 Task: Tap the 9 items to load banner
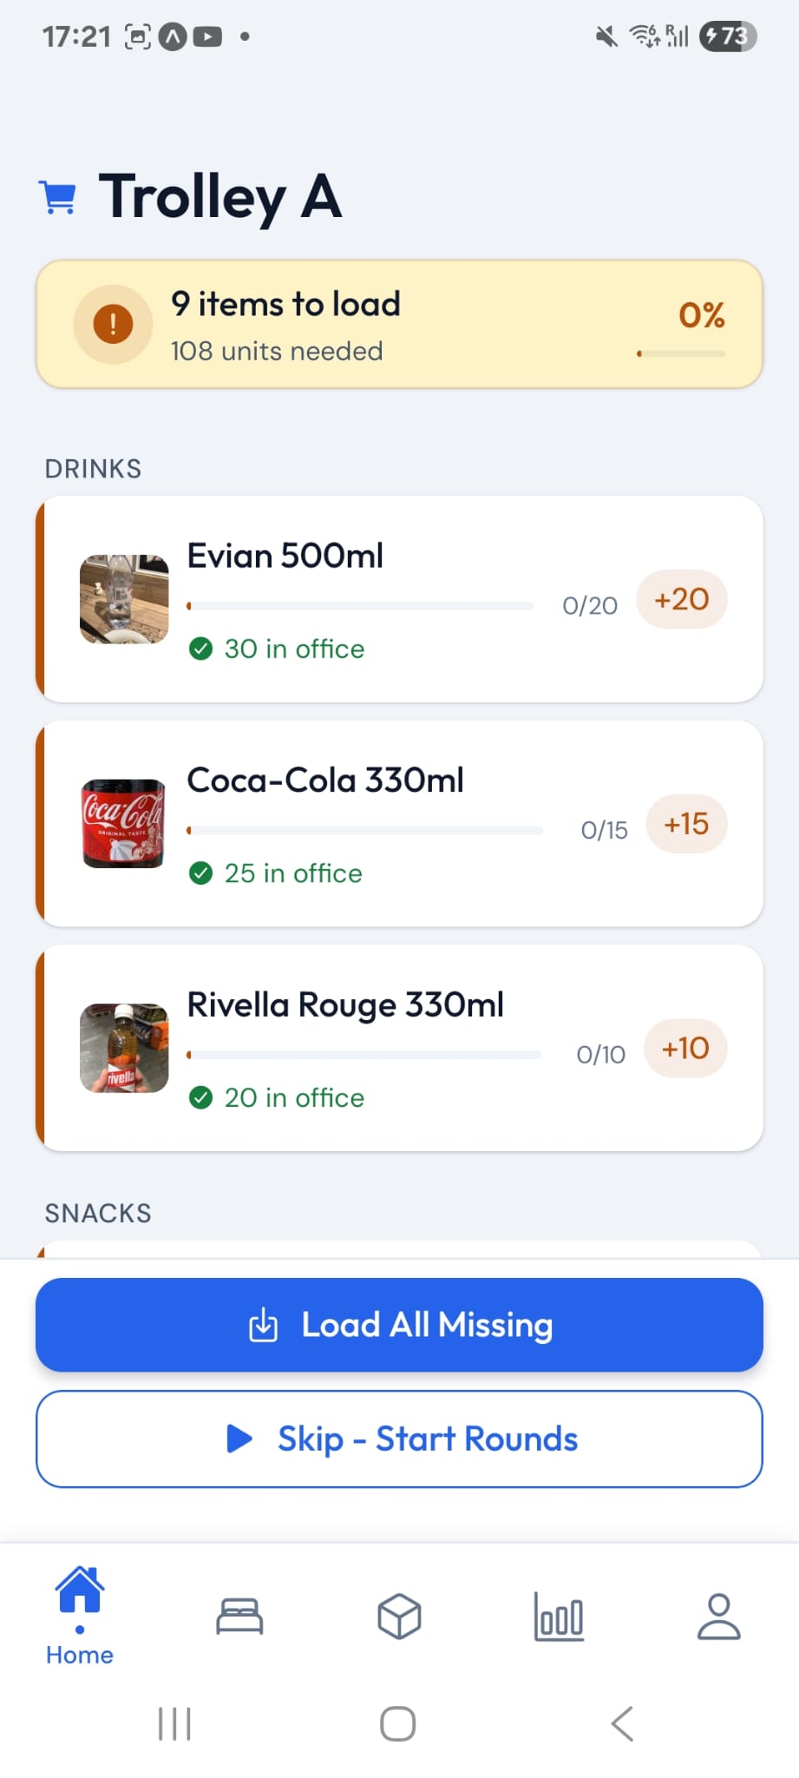399,324
